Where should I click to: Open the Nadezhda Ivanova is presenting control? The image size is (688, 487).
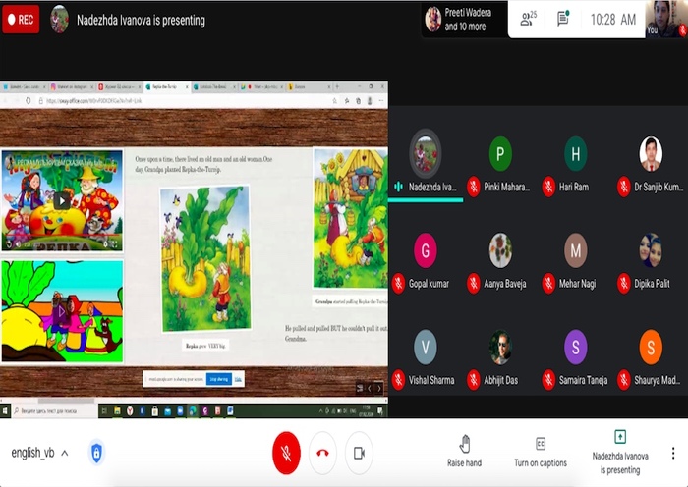pos(620,453)
